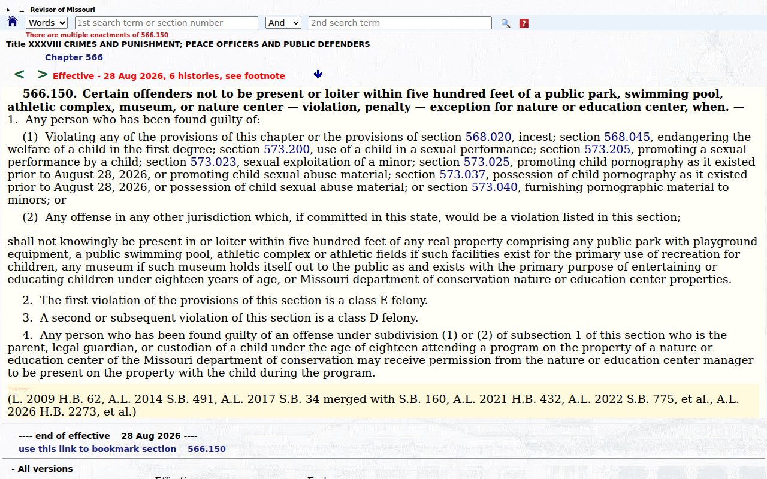Open the And operator dropdown
Screen dimensions: 767x479
coord(283,23)
